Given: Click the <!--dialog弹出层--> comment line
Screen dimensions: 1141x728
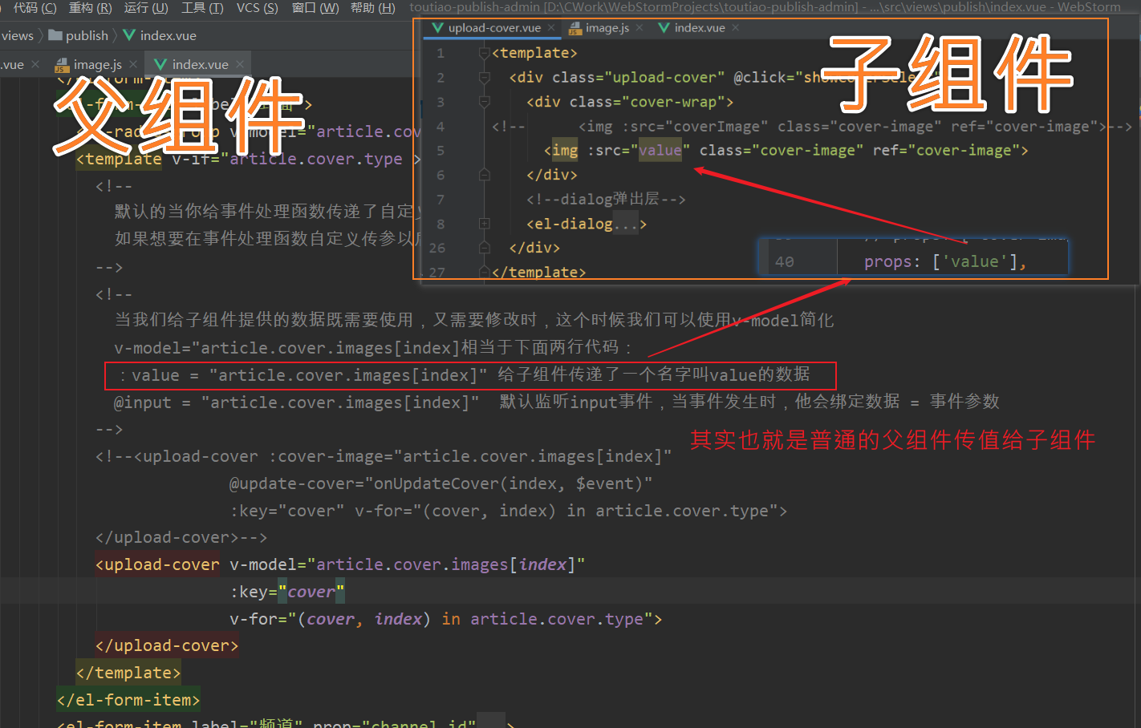Looking at the screenshot, I should click(x=607, y=199).
